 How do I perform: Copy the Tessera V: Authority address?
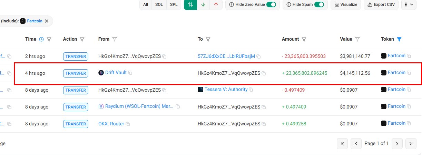(251, 90)
